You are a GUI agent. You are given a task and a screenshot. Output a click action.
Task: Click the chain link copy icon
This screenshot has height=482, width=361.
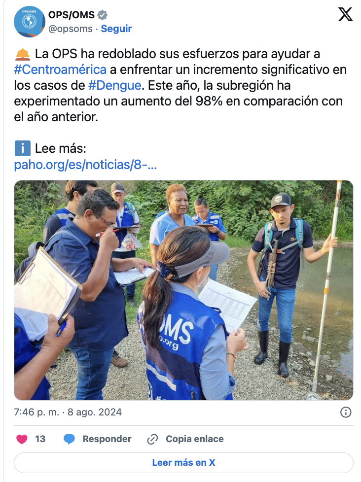point(152,439)
